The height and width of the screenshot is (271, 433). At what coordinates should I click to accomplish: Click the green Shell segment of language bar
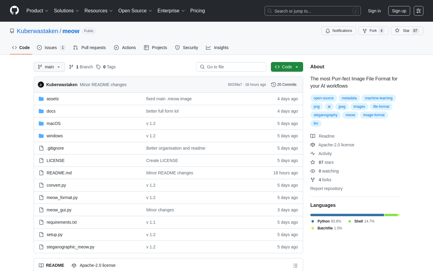point(391,215)
